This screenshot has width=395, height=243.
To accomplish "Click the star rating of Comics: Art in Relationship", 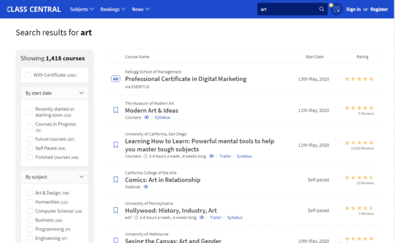I will 359,177.
